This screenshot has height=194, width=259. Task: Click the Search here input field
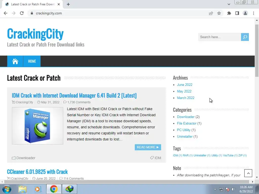click(x=220, y=37)
